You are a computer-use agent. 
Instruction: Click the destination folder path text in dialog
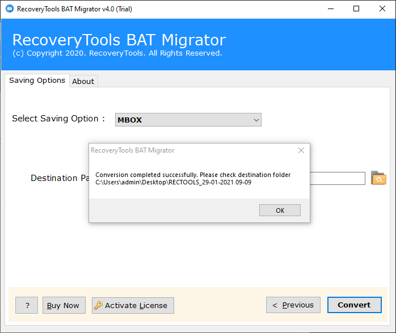[173, 182]
